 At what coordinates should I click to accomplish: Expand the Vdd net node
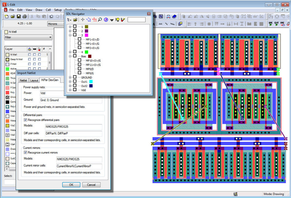click(70, 90)
